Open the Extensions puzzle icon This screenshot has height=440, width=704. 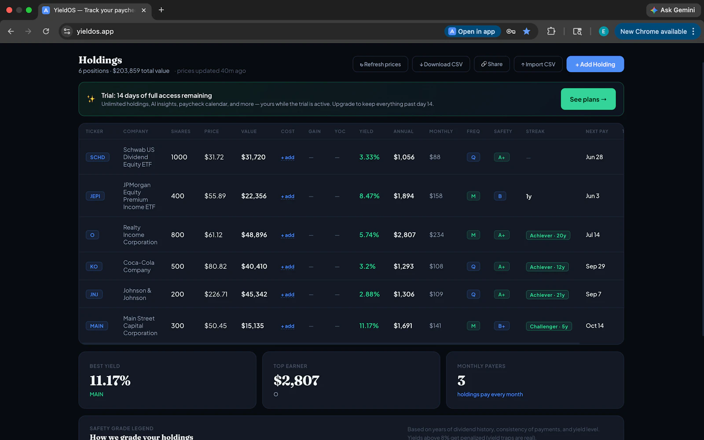(551, 31)
